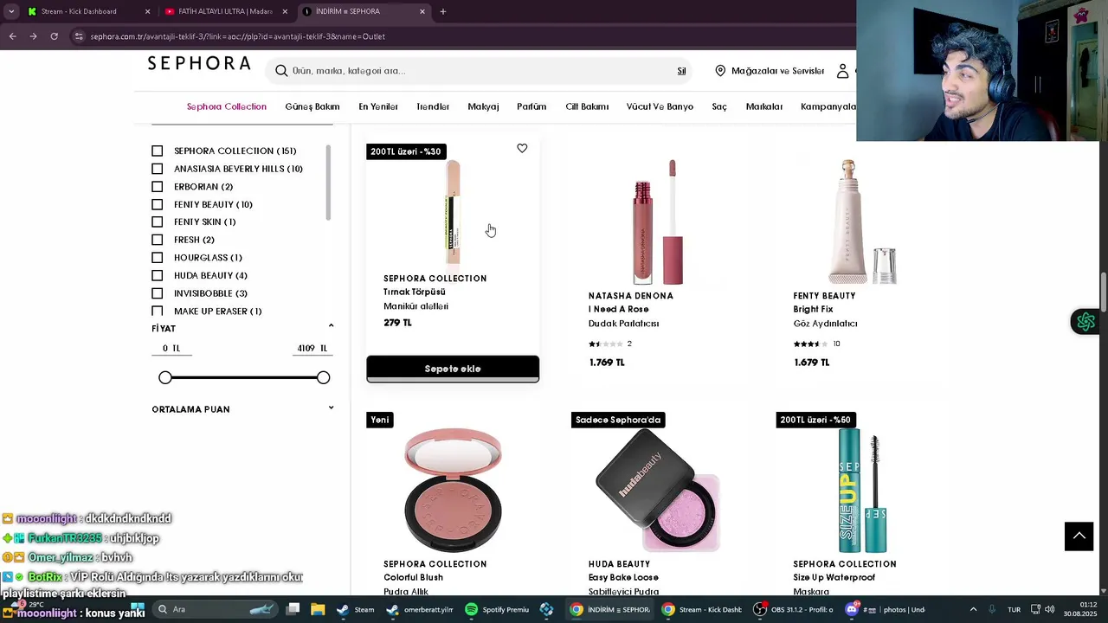The height and width of the screenshot is (623, 1108).
Task: Open Natasha Denona I Need A Rose image
Action: click(658, 222)
